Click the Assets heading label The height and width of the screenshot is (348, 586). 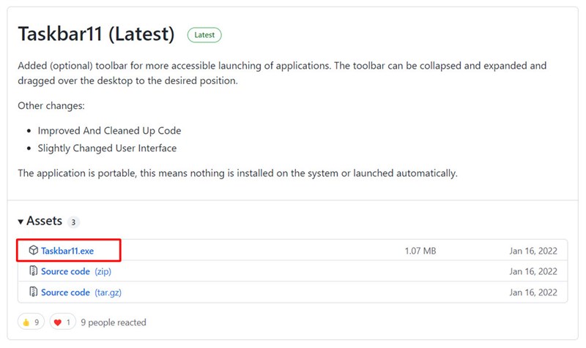click(x=45, y=221)
